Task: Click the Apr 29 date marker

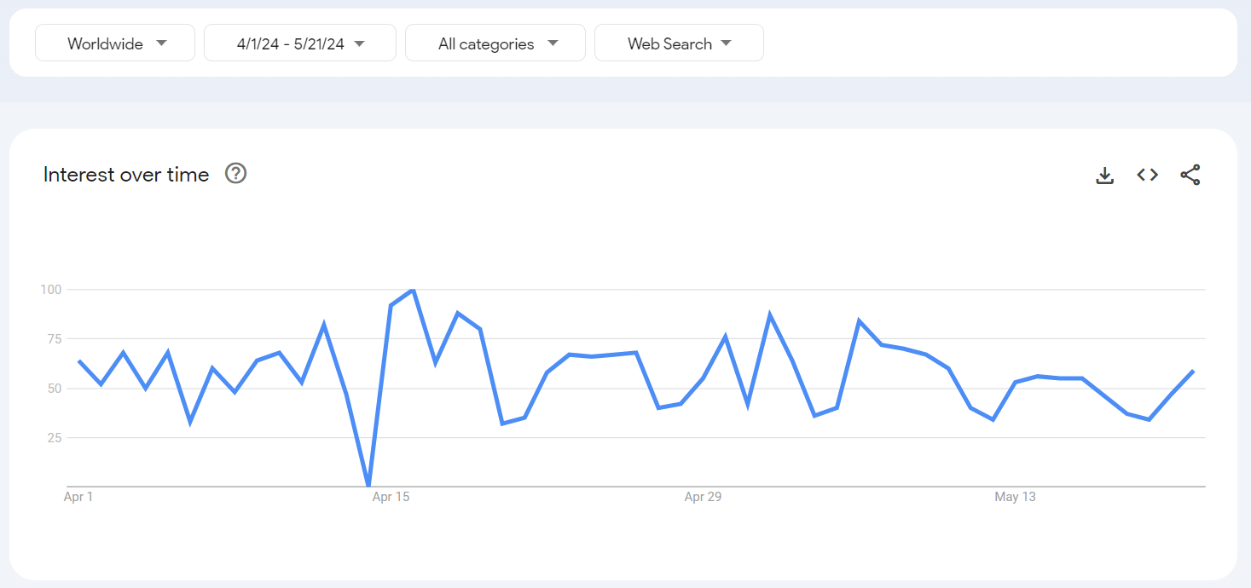Action: click(703, 497)
